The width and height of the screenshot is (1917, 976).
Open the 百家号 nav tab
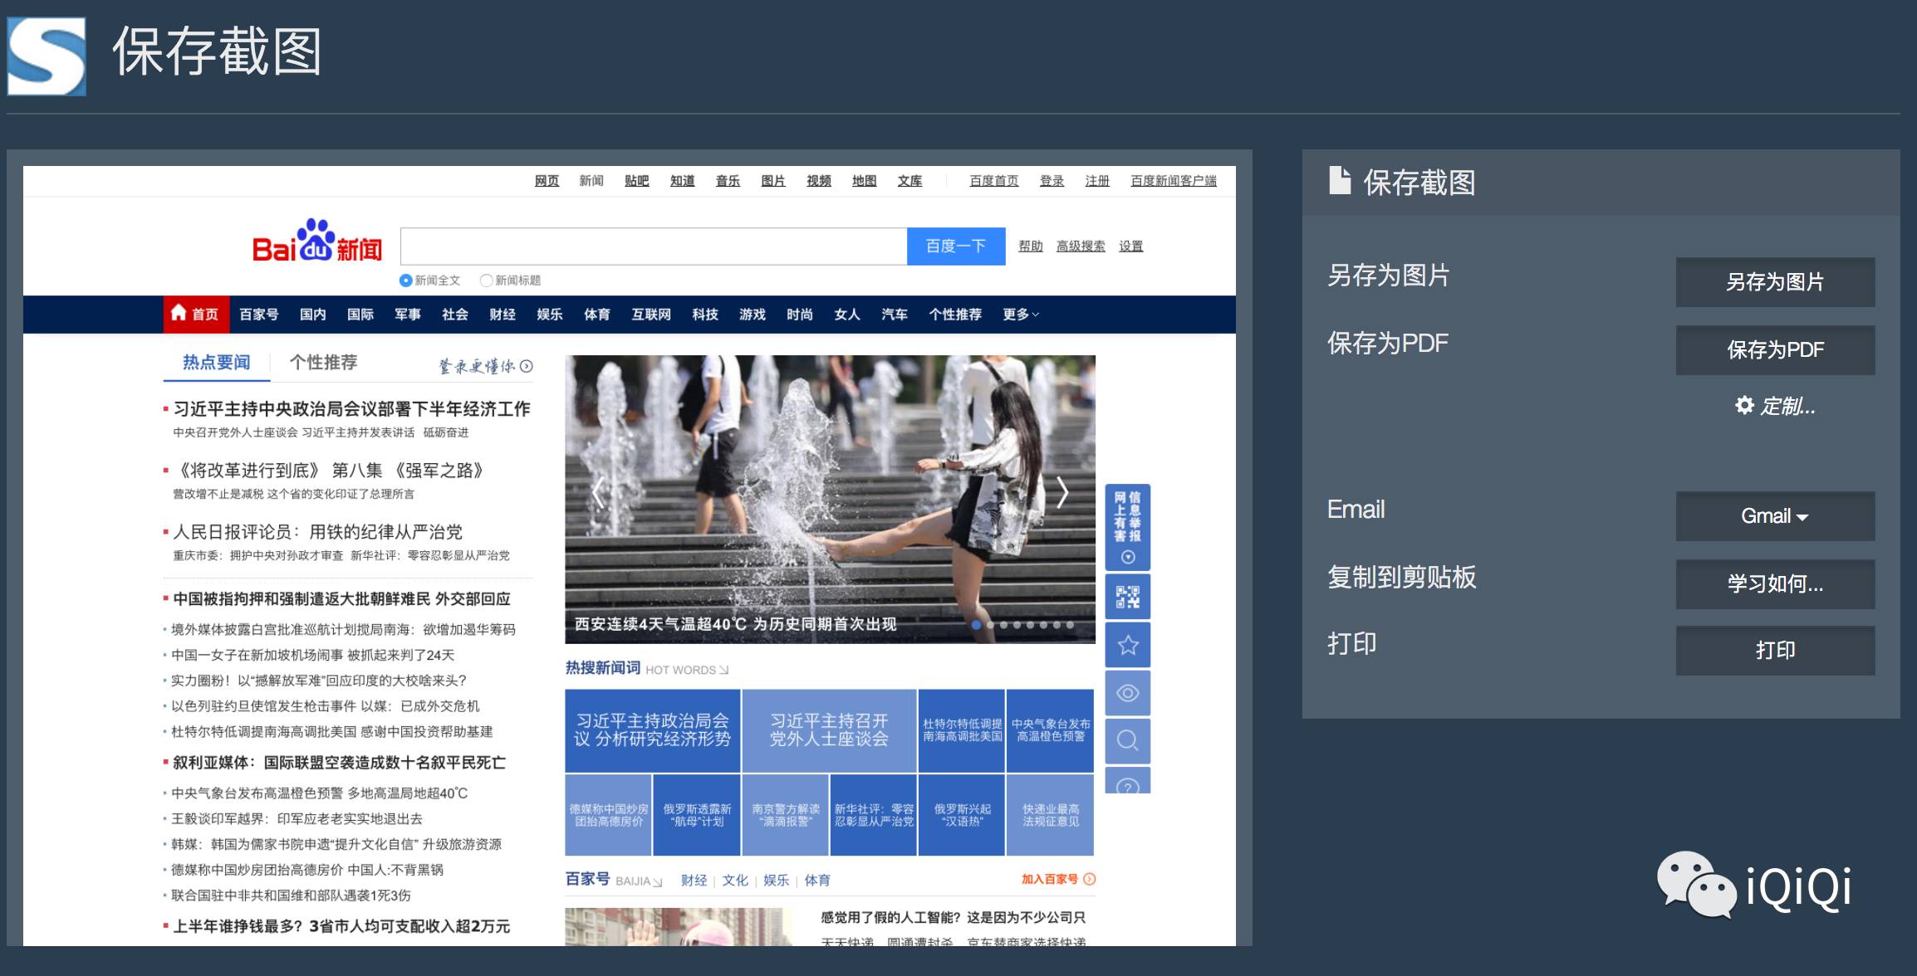coord(258,315)
